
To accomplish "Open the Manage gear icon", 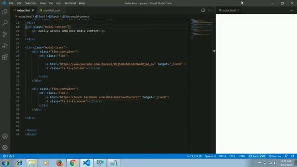I will (5, 148).
